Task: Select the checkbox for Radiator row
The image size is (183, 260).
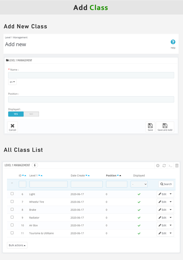Action: [12, 217]
